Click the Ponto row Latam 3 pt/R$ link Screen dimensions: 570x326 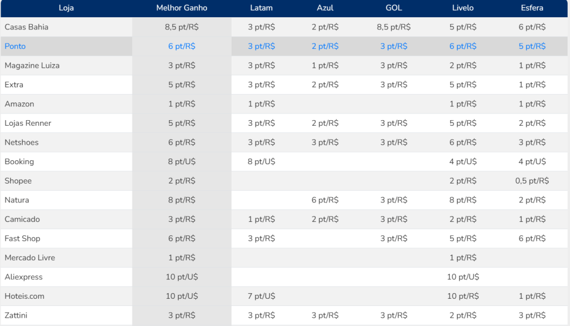(x=261, y=46)
